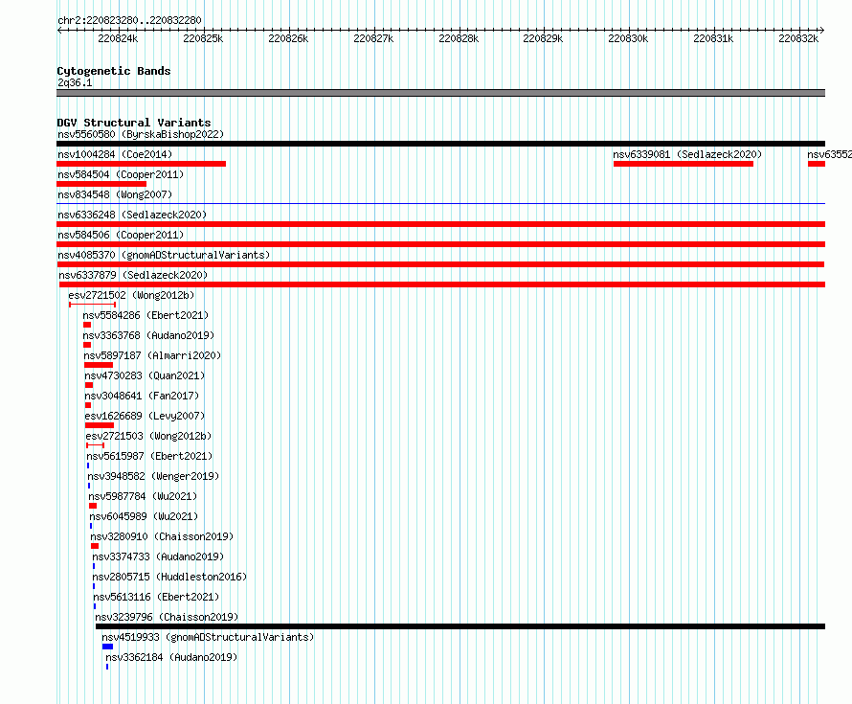Click the nsv3948582 (Wenger2019) label

[153, 476]
